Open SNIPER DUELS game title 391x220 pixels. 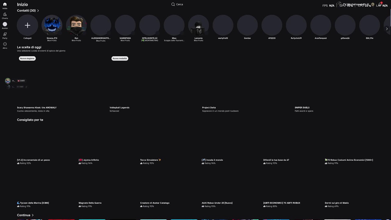pyautogui.click(x=302, y=108)
